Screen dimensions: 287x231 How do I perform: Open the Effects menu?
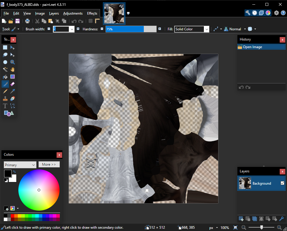point(92,13)
